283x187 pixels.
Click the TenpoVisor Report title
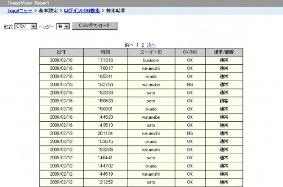(x=28, y=3)
